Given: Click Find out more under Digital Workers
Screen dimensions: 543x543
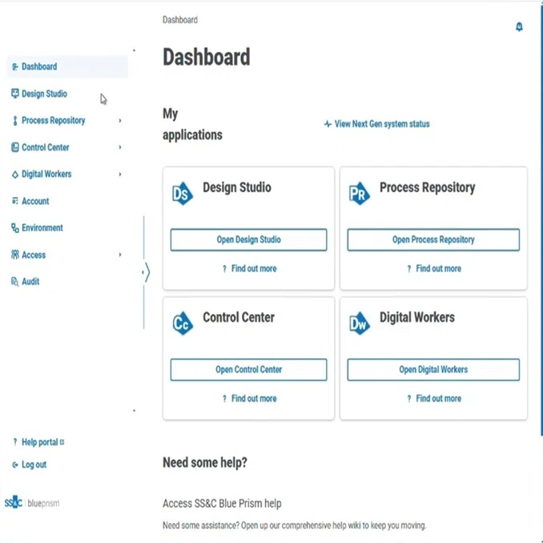Looking at the screenshot, I should 434,398.
